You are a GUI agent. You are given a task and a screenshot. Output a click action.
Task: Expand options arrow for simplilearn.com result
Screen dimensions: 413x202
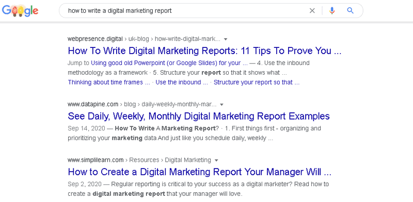coord(216,160)
